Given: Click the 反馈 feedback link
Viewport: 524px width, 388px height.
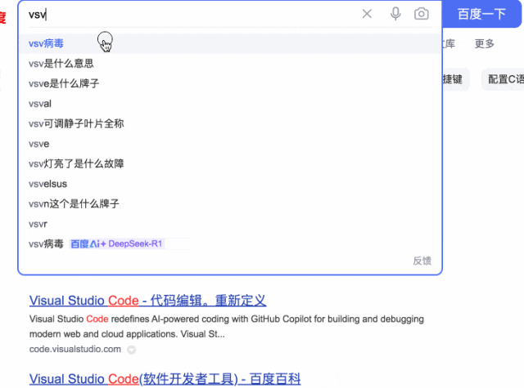Looking at the screenshot, I should pyautogui.click(x=422, y=261).
